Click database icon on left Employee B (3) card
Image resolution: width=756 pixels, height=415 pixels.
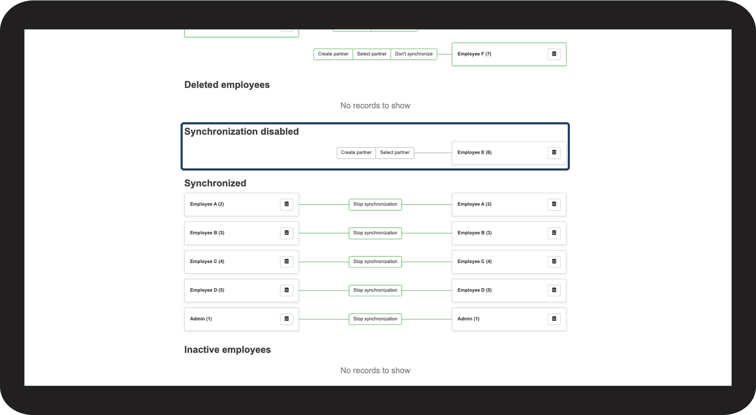287,233
